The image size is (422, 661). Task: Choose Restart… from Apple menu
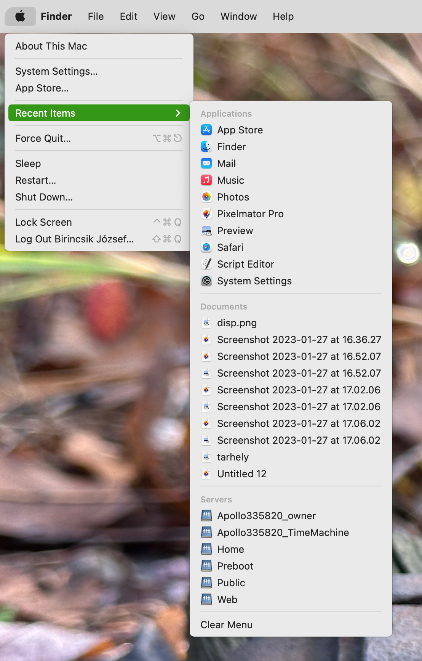coord(99,180)
